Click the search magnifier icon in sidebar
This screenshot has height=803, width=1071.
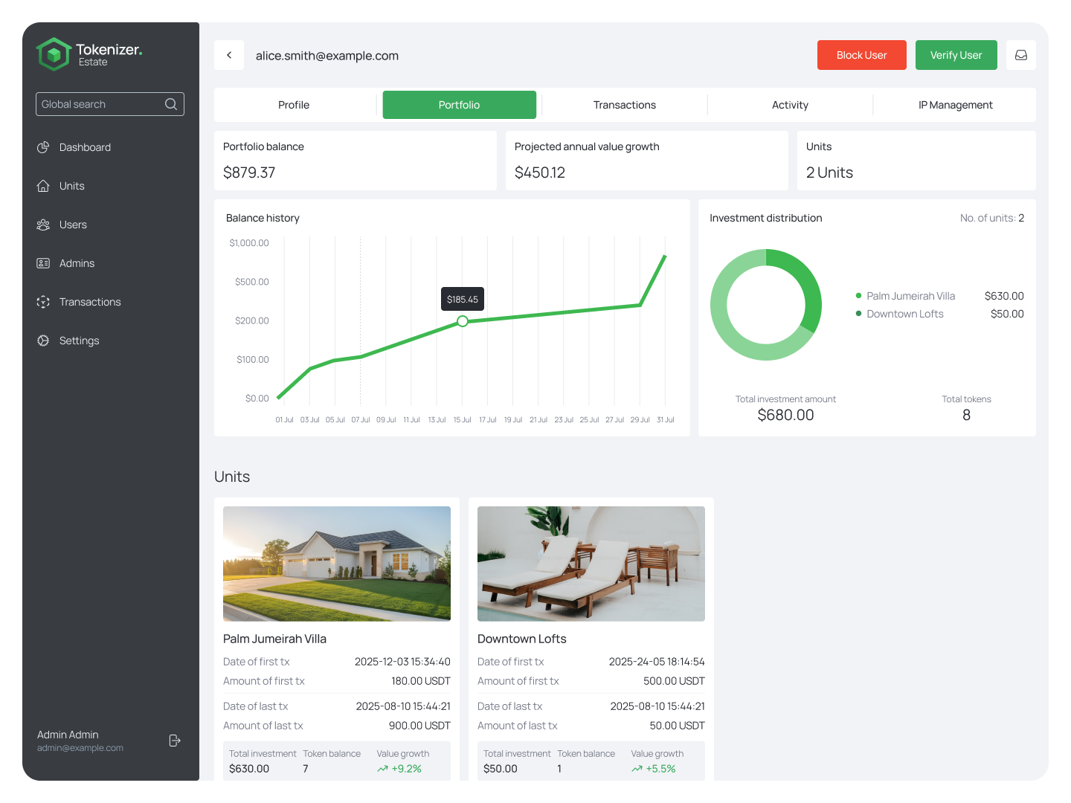[171, 104]
